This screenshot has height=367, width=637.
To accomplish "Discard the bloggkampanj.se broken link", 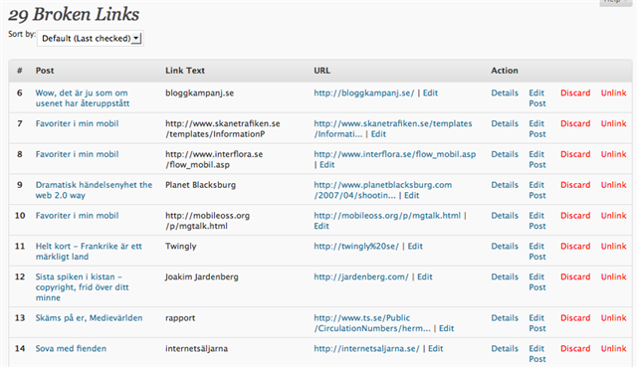I will coord(575,92).
